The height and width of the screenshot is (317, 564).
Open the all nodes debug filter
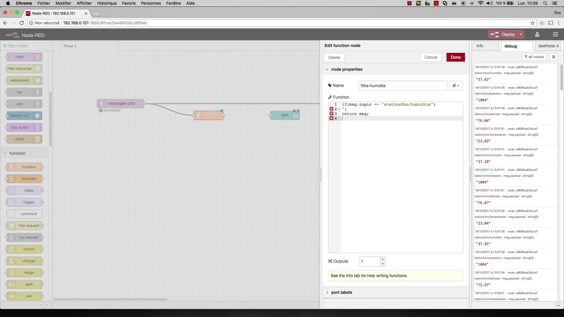[534, 57]
